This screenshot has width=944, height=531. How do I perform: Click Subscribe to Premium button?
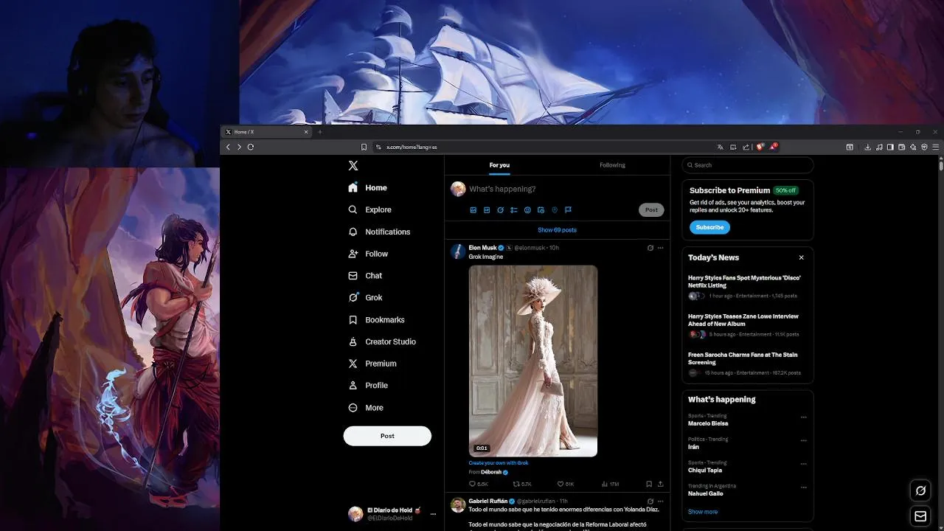[x=709, y=227]
